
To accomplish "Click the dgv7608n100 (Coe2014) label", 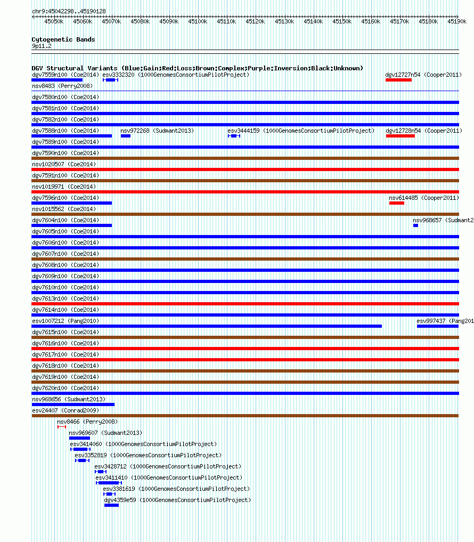I will point(66,265).
